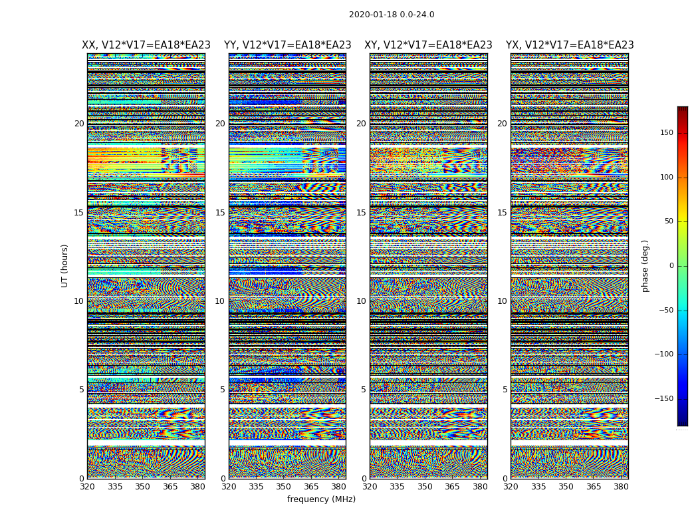Select the YY, V12*V17=EA18*EA23 panel title

click(288, 45)
